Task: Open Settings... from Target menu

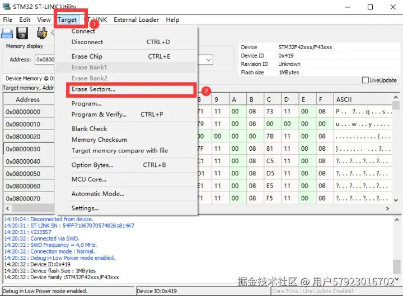Action: tap(126, 208)
